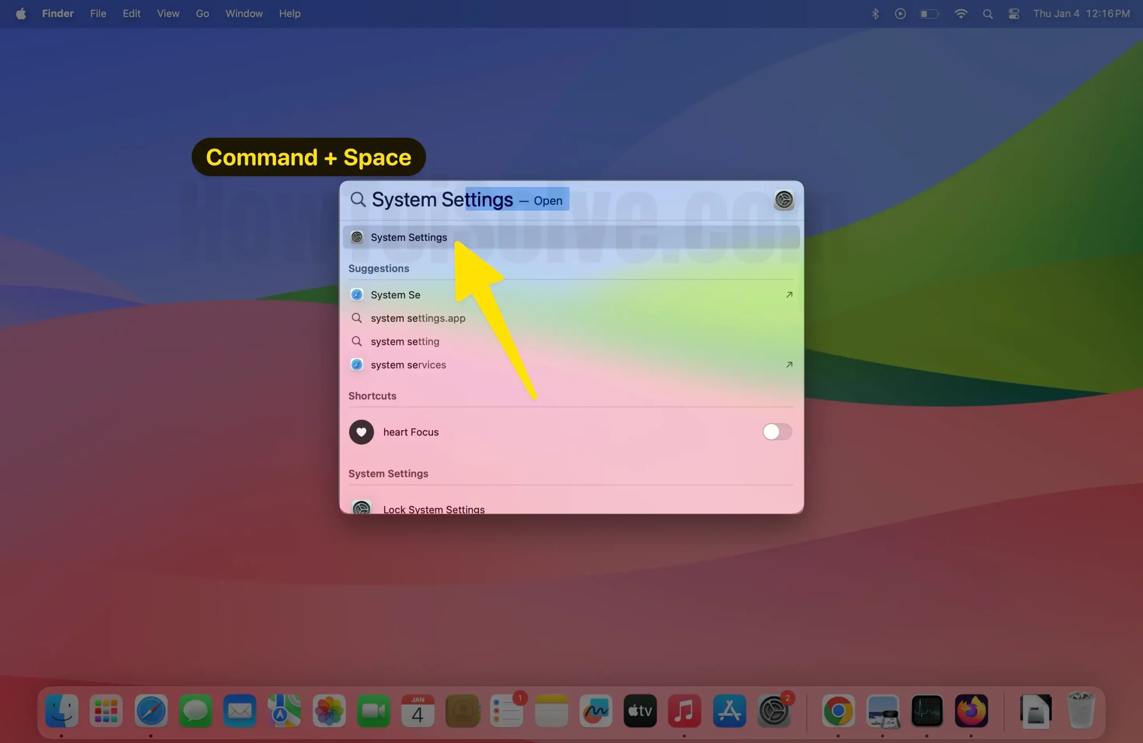The image size is (1143, 743).
Task: Select the system services suggestion
Action: (408, 365)
